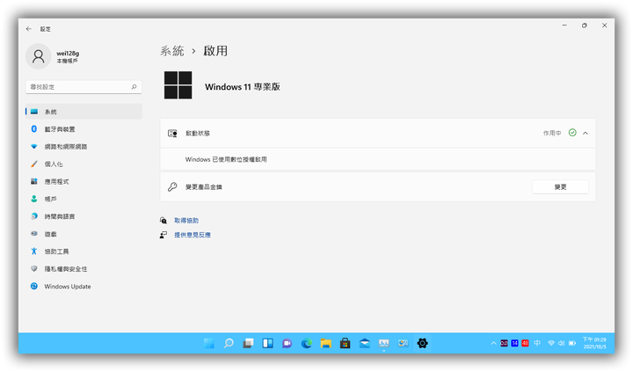Click the 變更 product key button
Screen dimensions: 633x372
(560, 187)
